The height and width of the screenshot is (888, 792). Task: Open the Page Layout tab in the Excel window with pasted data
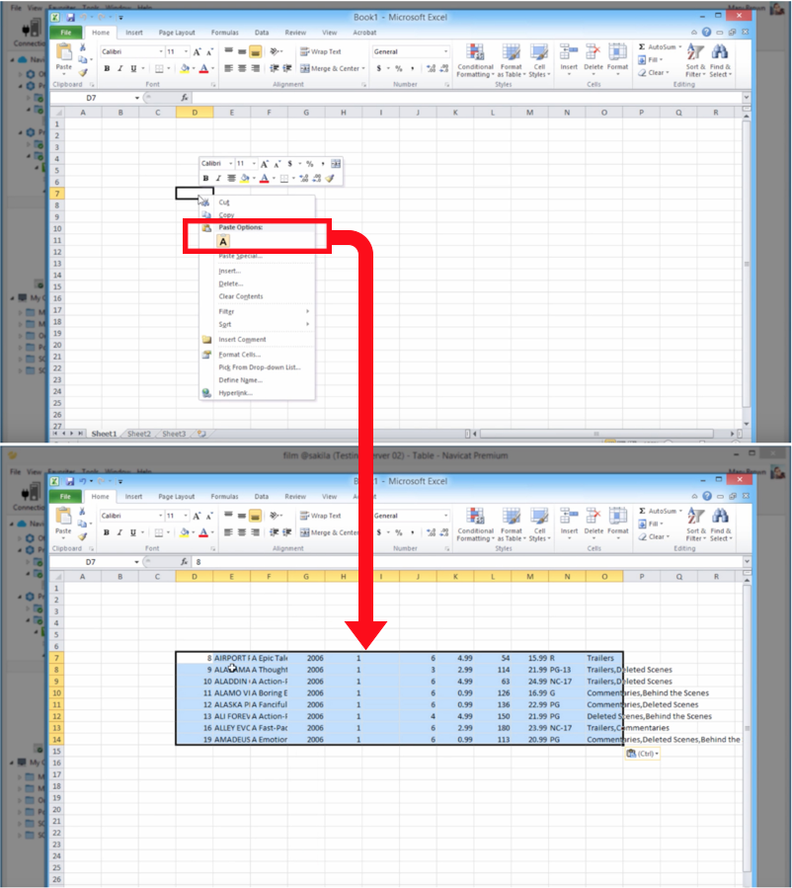click(x=176, y=497)
